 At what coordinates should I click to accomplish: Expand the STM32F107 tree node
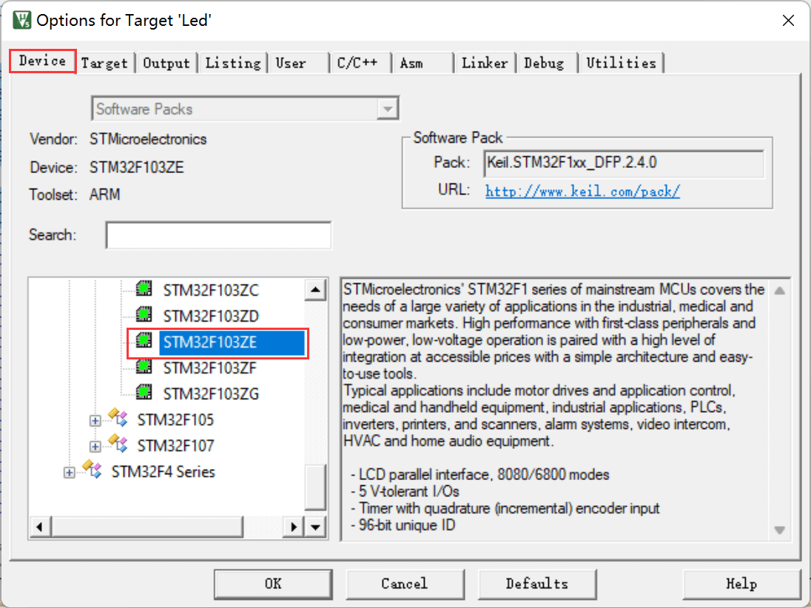[x=95, y=447]
